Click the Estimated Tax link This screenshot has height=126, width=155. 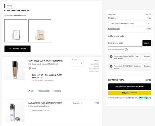click(114, 29)
